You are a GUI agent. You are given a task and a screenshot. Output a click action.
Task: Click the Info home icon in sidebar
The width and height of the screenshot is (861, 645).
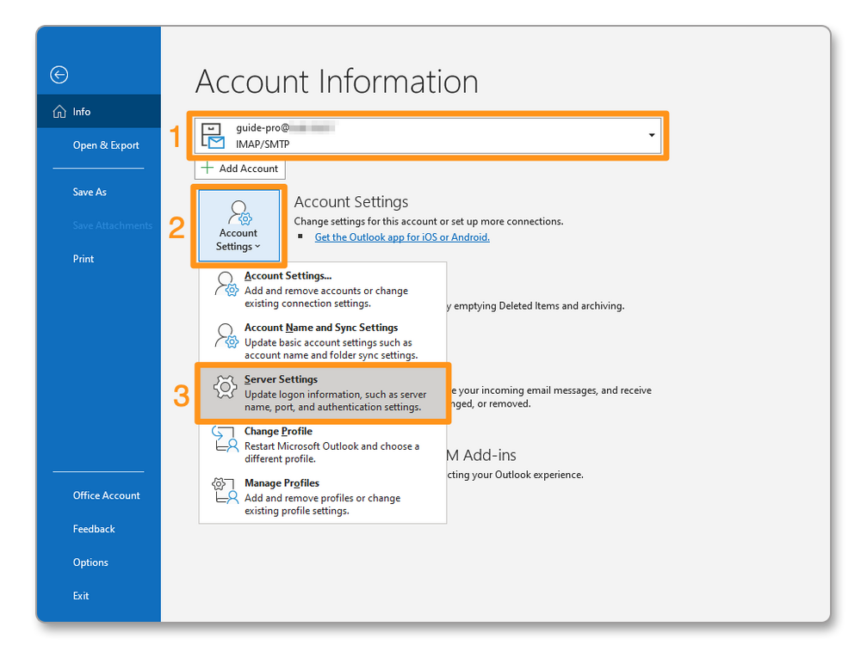[59, 112]
